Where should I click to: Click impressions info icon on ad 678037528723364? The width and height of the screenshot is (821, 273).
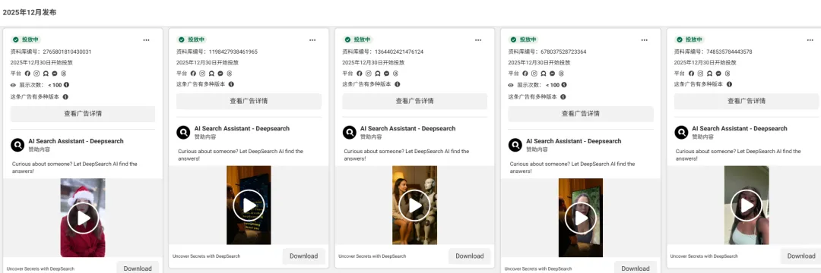[564, 85]
